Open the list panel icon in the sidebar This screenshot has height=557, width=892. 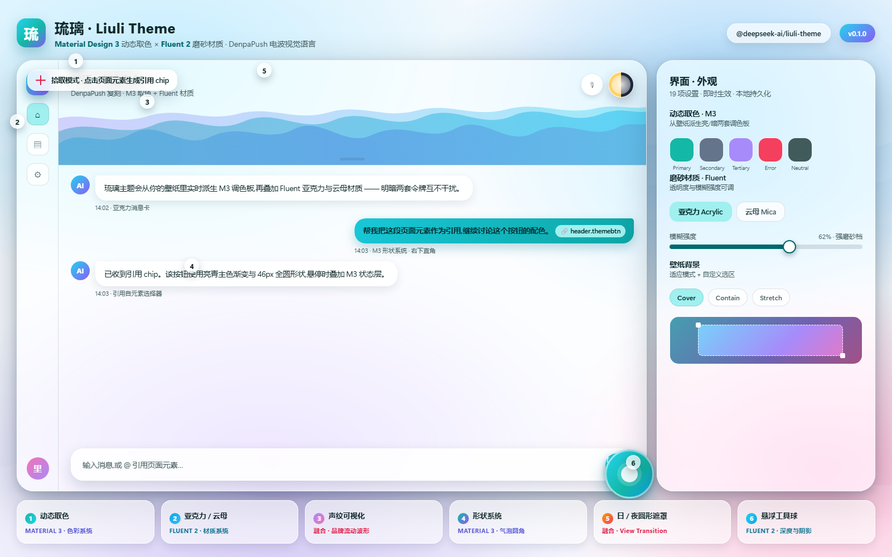click(38, 144)
